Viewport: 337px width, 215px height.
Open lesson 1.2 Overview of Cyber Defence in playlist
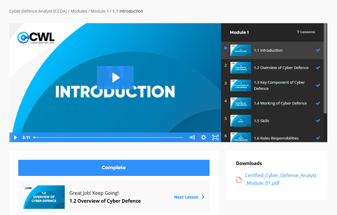272,68
